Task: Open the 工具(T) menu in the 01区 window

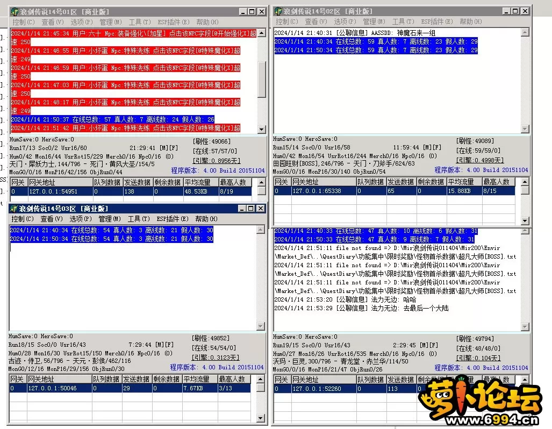Action: pos(140,22)
